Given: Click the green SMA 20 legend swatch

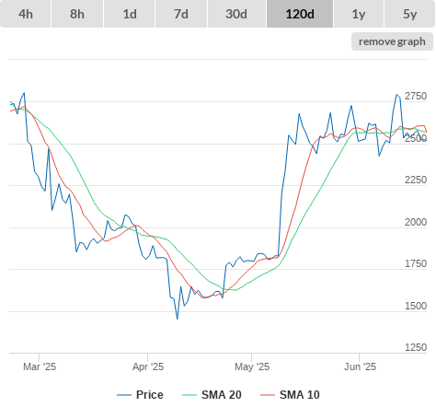Looking at the screenshot, I should tap(189, 395).
